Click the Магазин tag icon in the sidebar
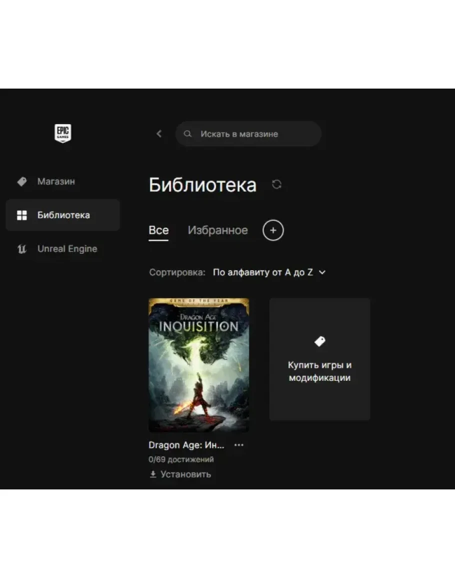Image resolution: width=455 pixels, height=578 pixels. pyautogui.click(x=22, y=182)
